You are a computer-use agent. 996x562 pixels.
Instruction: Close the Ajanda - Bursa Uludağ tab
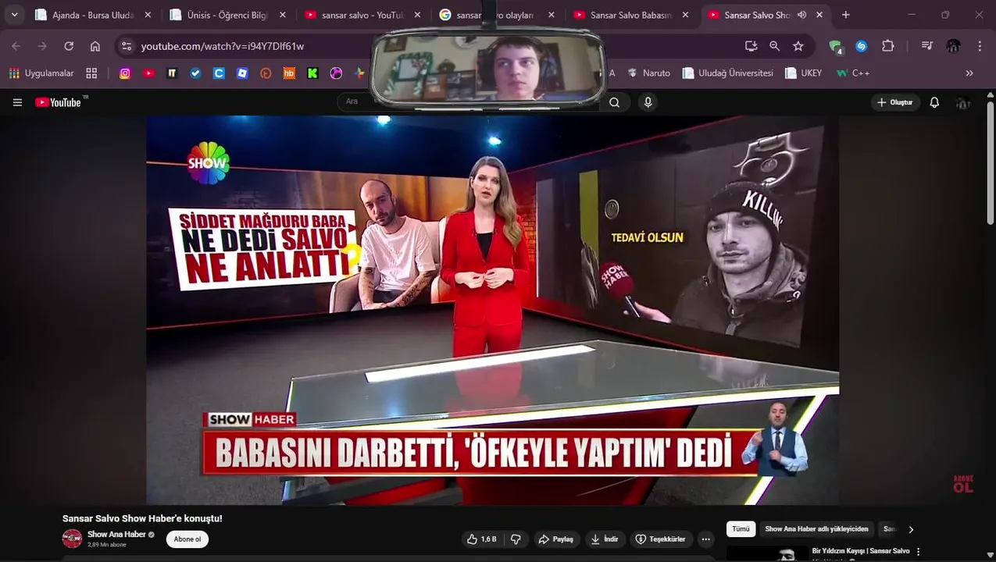pyautogui.click(x=148, y=15)
